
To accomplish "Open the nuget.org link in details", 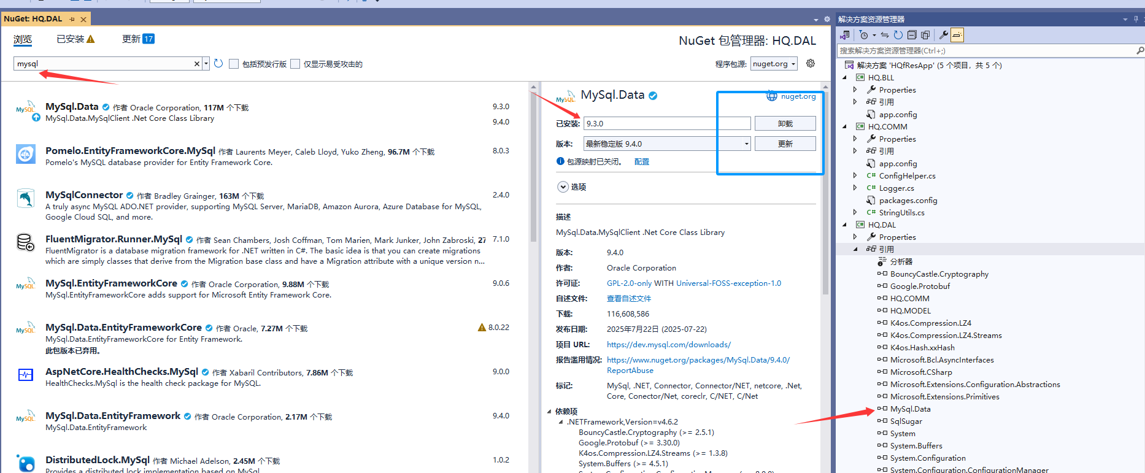I will [x=798, y=96].
